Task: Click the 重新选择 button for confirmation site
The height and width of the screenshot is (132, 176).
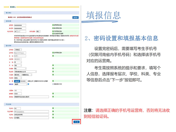Action: (x=75, y=18)
